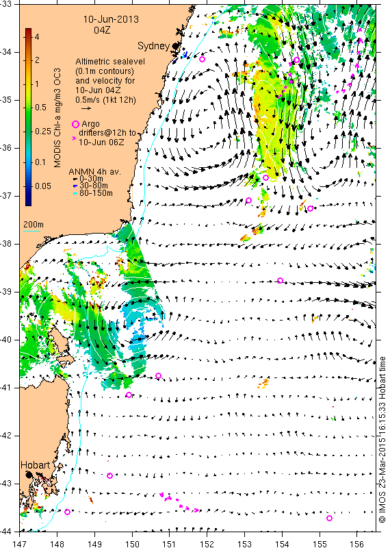Click the colorbar tick label 0.25
Image resolution: width=390 pixels, height=548 pixels.
(43, 131)
